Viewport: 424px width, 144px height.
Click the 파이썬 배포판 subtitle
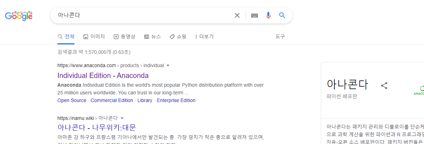tap(342, 96)
